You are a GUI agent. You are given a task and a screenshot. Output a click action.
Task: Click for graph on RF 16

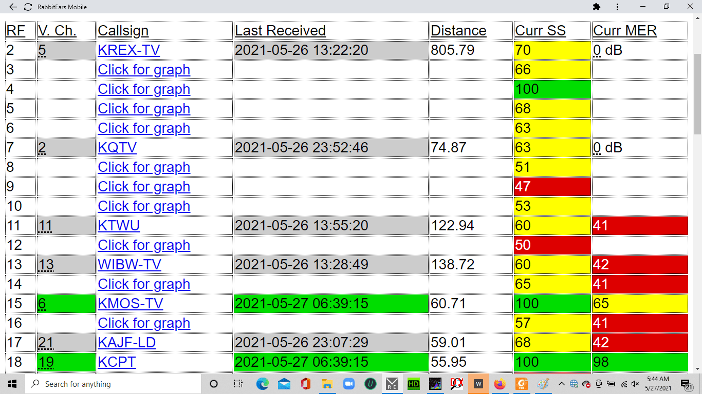click(144, 323)
